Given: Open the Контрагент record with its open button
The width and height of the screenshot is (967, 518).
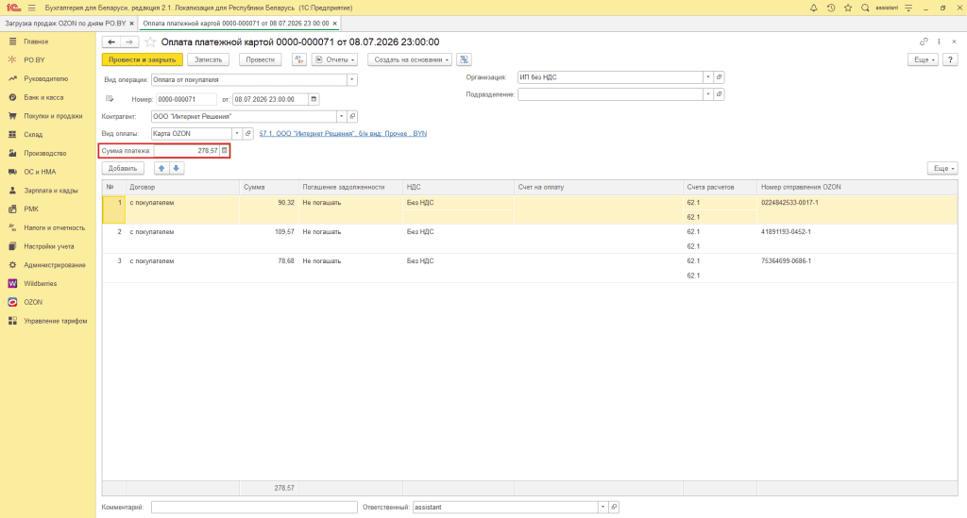Looking at the screenshot, I should coord(353,116).
